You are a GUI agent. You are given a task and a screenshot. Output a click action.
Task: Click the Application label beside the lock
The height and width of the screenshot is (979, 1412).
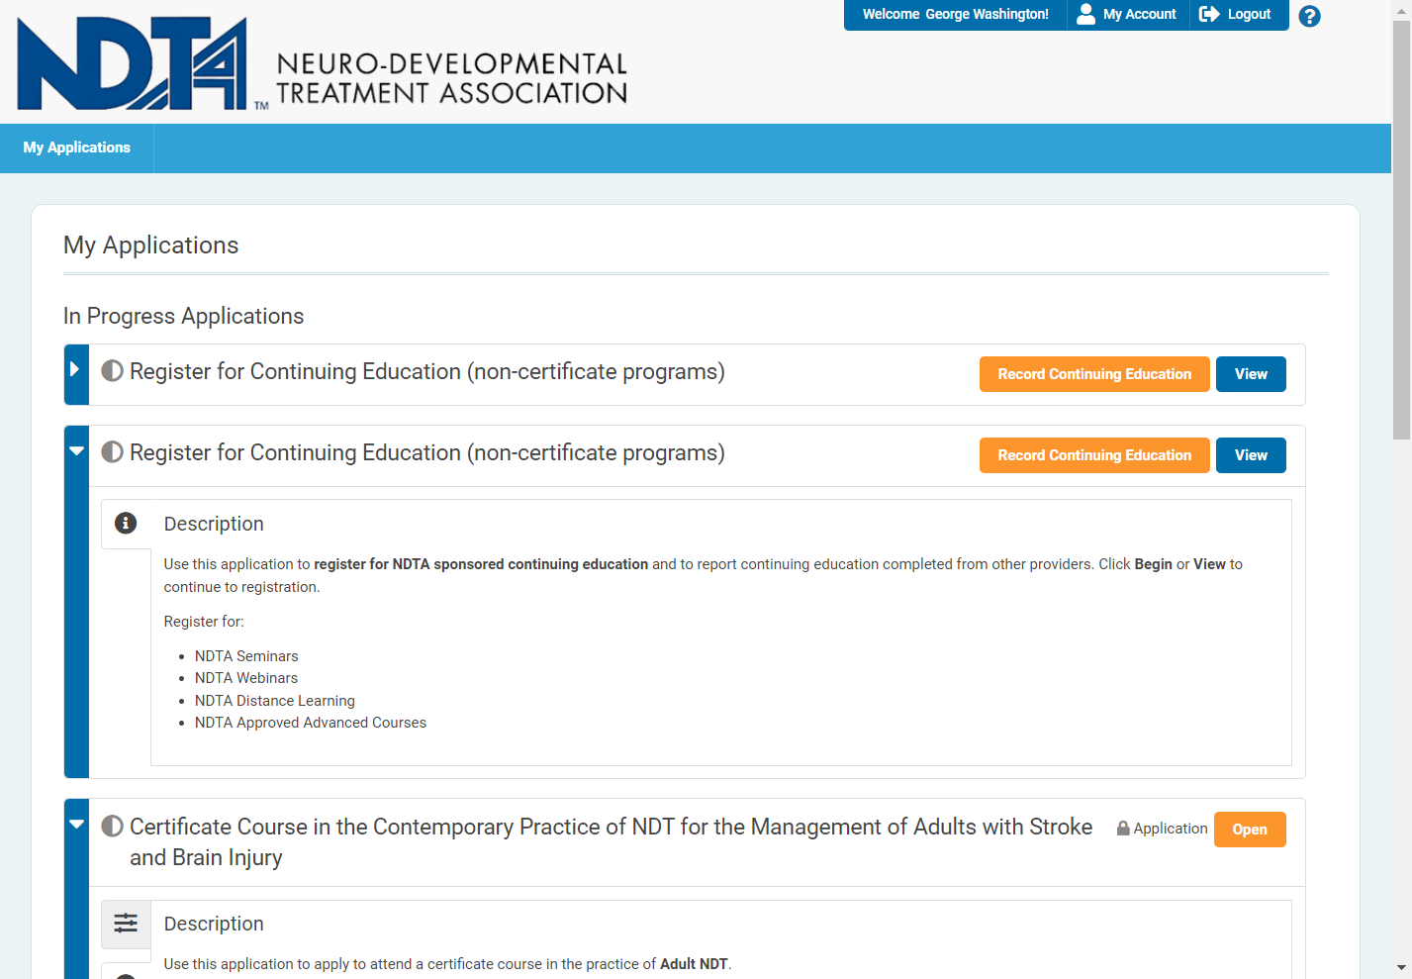coord(1171,829)
